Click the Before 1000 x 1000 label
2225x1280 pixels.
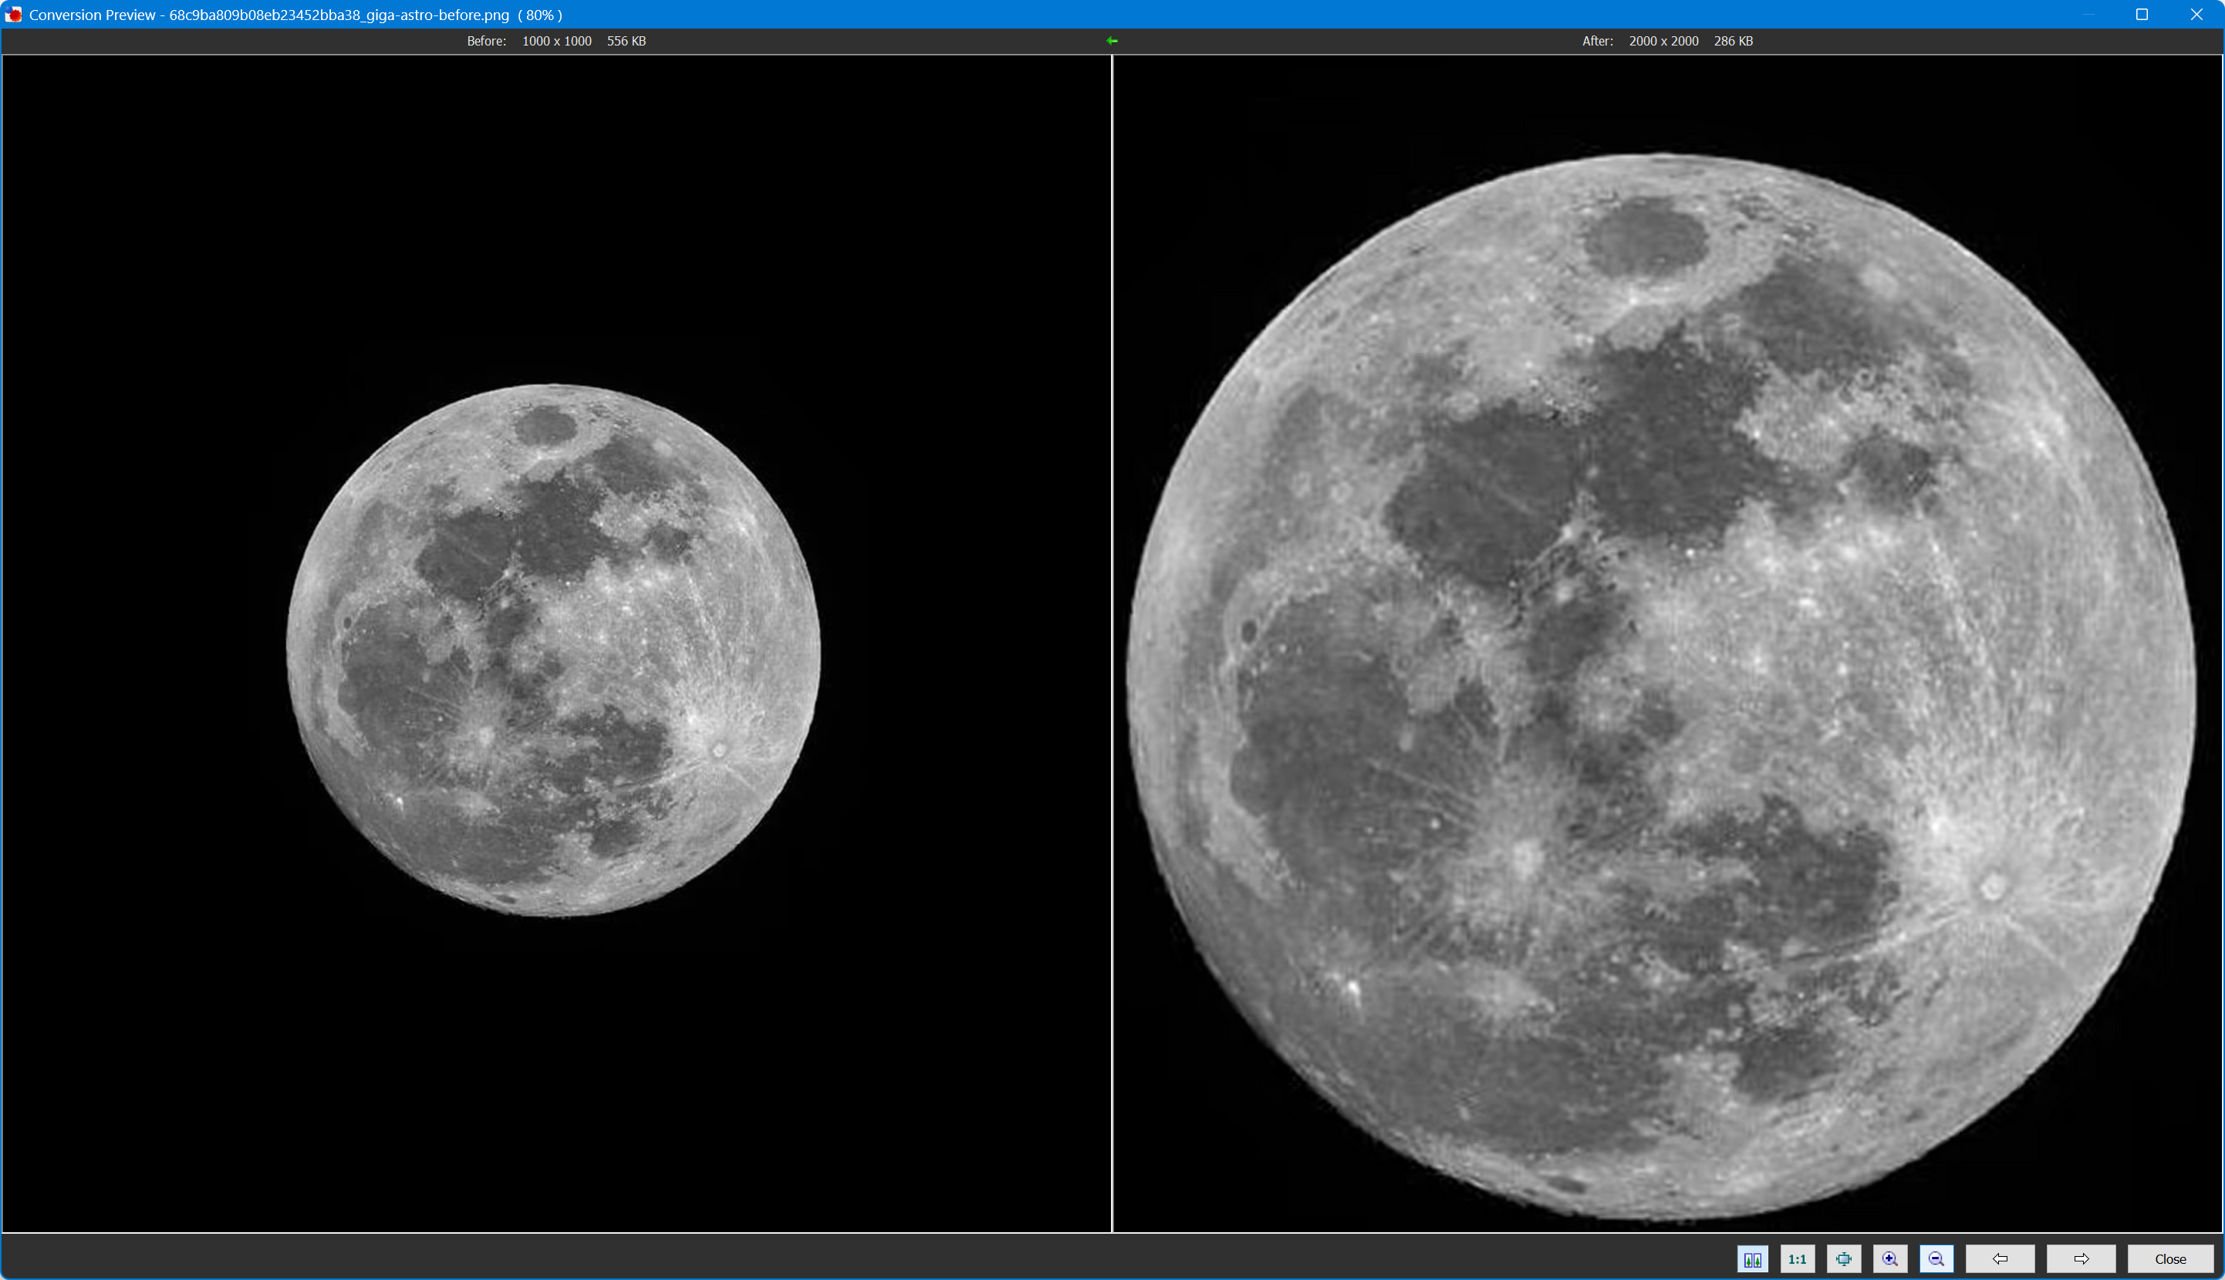pos(555,40)
